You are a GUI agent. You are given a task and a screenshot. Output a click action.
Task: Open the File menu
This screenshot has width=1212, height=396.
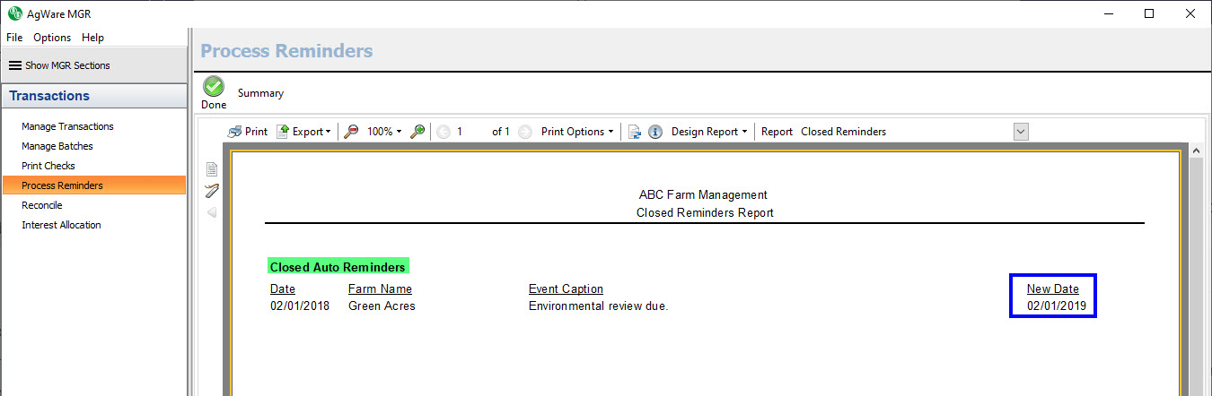pyautogui.click(x=14, y=38)
